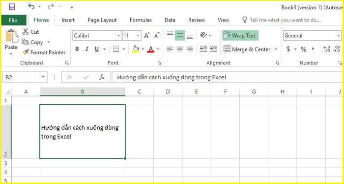The width and height of the screenshot is (344, 184).
Task: Click the Undo arrow icon
Action: [31, 6]
